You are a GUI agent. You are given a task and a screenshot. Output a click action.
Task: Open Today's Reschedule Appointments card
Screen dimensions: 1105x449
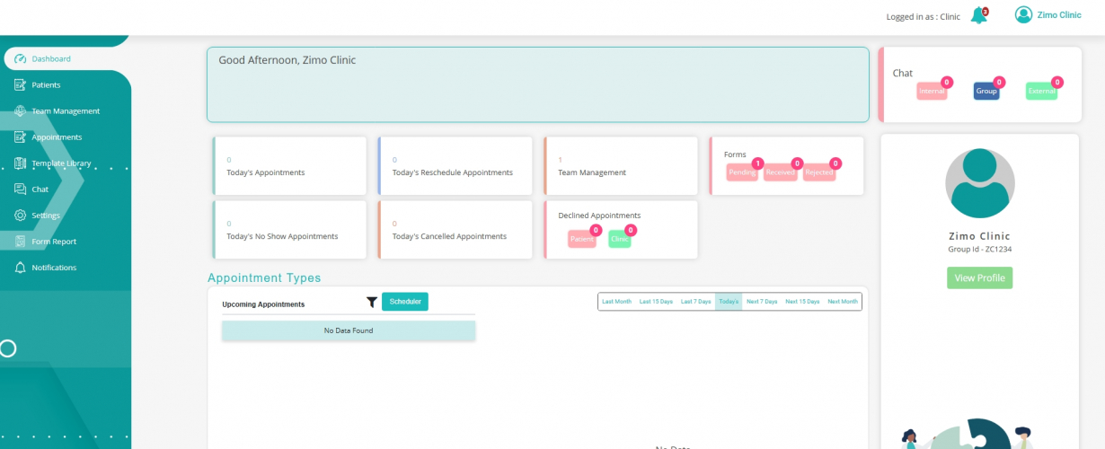pos(455,166)
